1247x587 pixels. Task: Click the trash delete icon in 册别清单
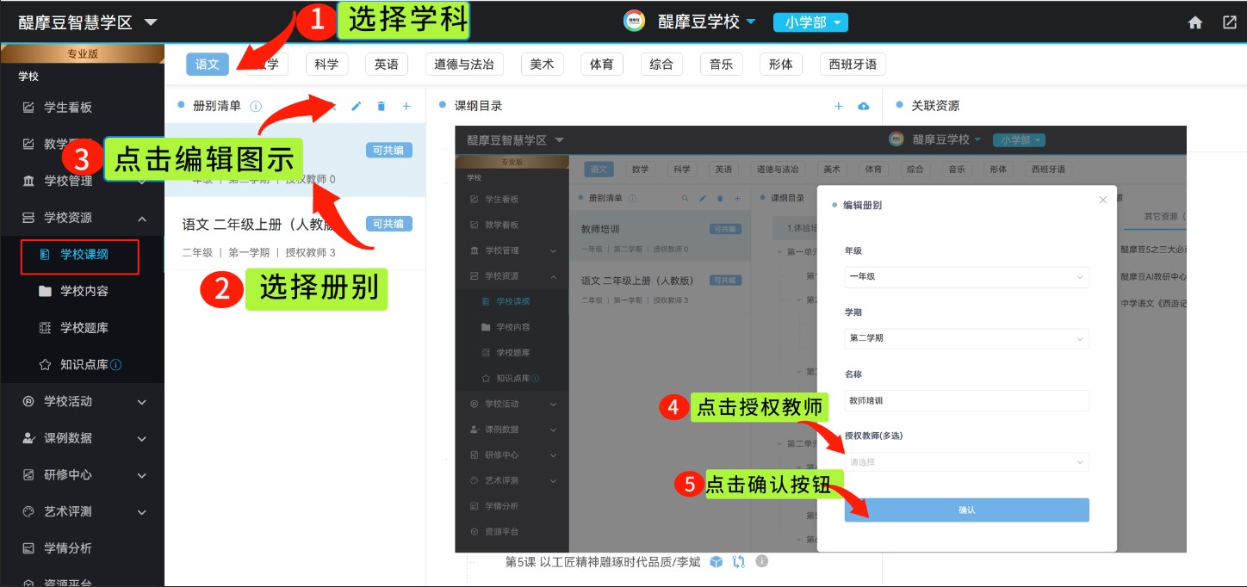[x=382, y=106]
